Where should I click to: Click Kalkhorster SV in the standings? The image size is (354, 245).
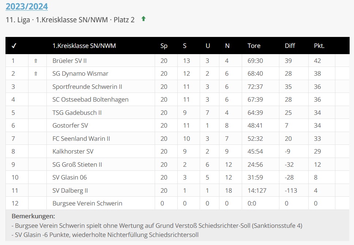[x=73, y=151]
